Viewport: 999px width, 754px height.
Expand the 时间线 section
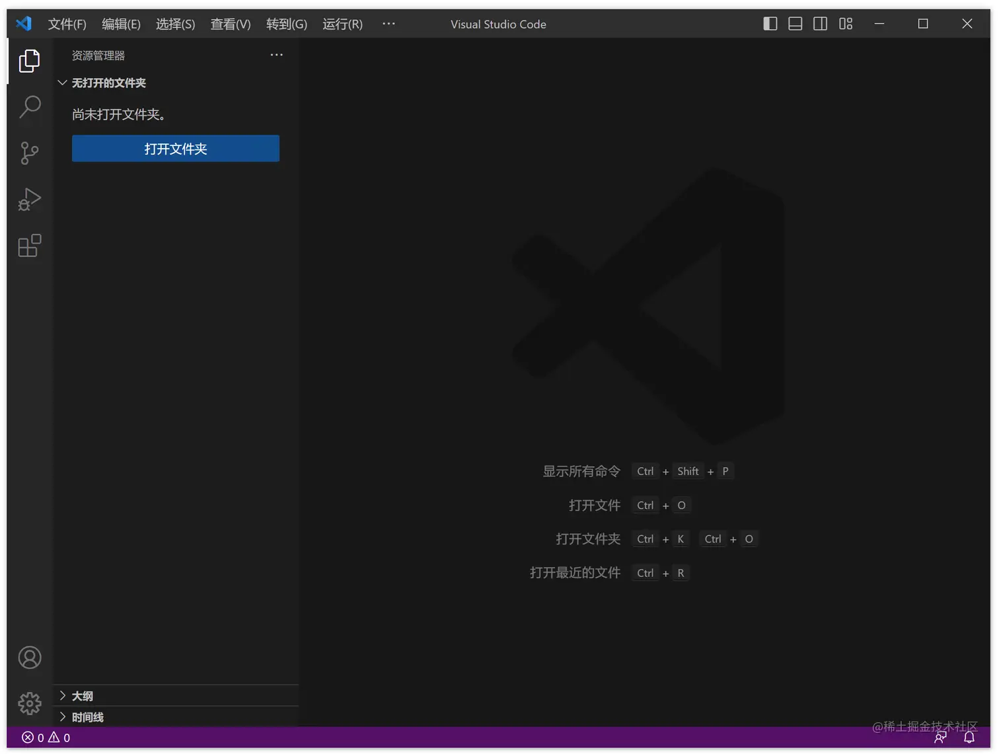(x=176, y=717)
